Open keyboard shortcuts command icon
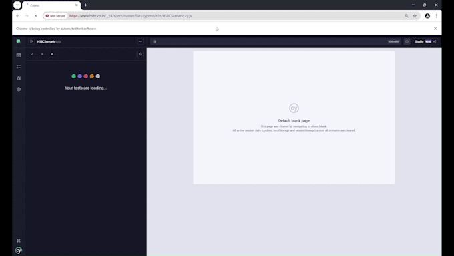The image size is (454, 256). pos(19,241)
